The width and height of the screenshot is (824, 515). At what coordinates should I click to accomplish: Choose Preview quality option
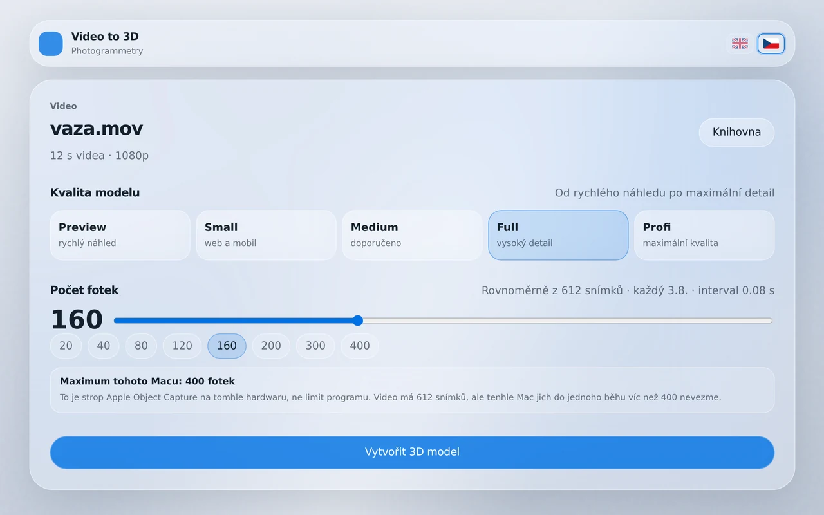coord(120,235)
